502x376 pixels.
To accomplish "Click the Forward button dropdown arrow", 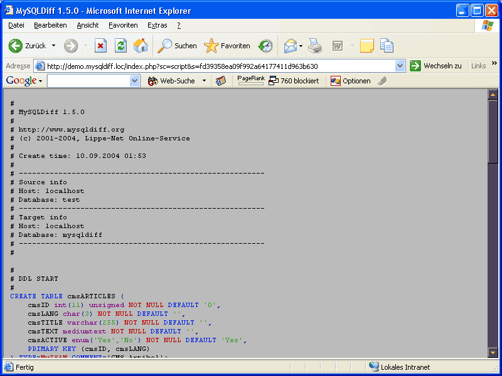I will (x=85, y=46).
